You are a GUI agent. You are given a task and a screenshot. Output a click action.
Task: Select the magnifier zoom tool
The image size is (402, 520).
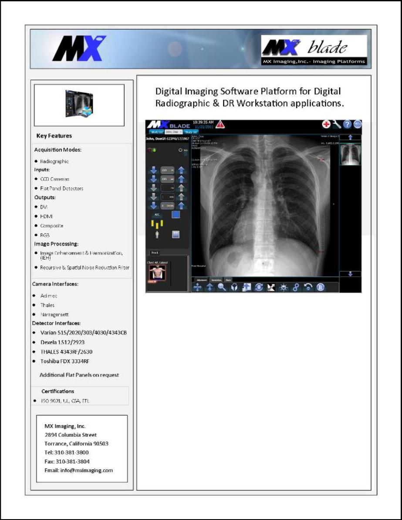222,287
